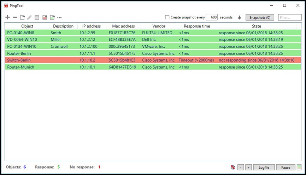The height and width of the screenshot is (175, 306).
Task: Open the three-dots more options menu
Action: (59, 18)
